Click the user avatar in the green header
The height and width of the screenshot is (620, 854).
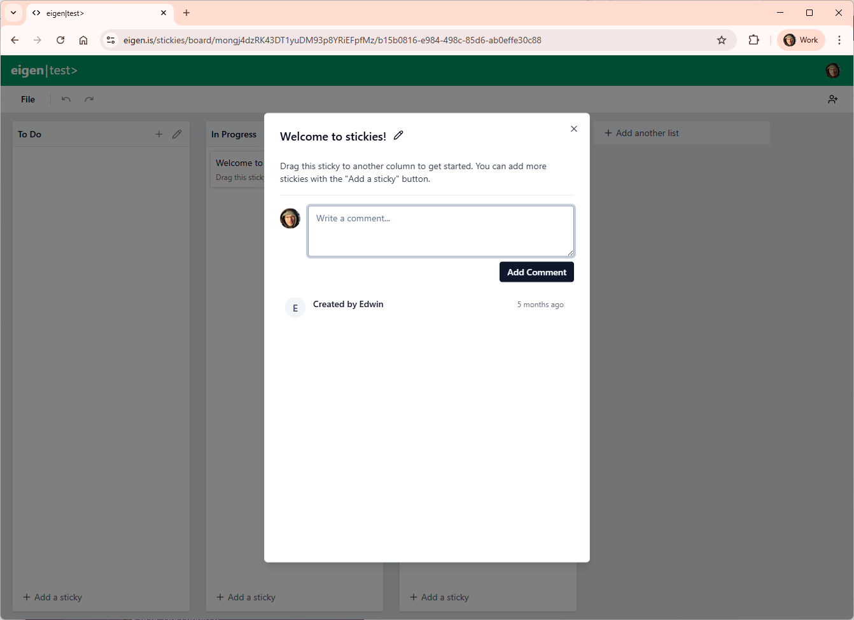point(832,71)
